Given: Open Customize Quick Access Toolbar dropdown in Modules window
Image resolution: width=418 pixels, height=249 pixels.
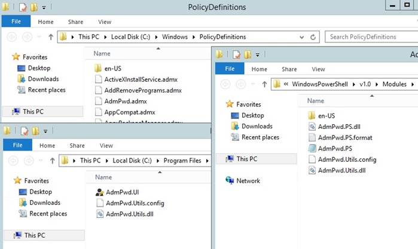Looking at the screenshot, I should click(258, 55).
